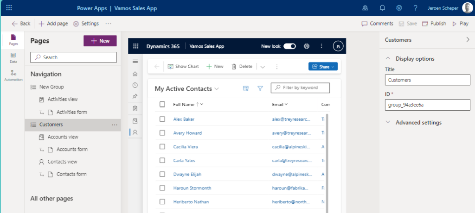This screenshot has height=213, width=475.
Task: Toggle the hamburger site map menu
Action: click(135, 62)
